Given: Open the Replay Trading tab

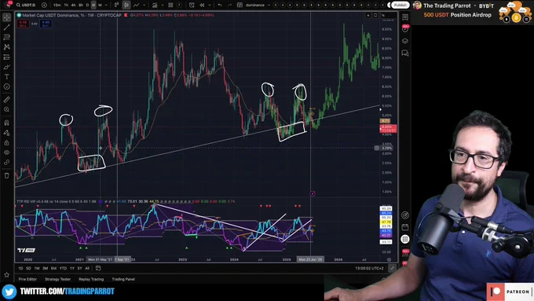Looking at the screenshot, I should tap(91, 279).
